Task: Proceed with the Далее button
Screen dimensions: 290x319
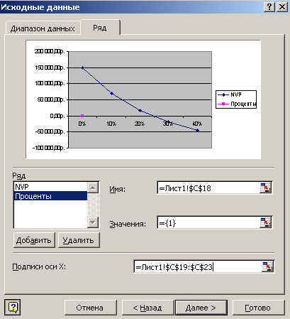Action: click(201, 308)
